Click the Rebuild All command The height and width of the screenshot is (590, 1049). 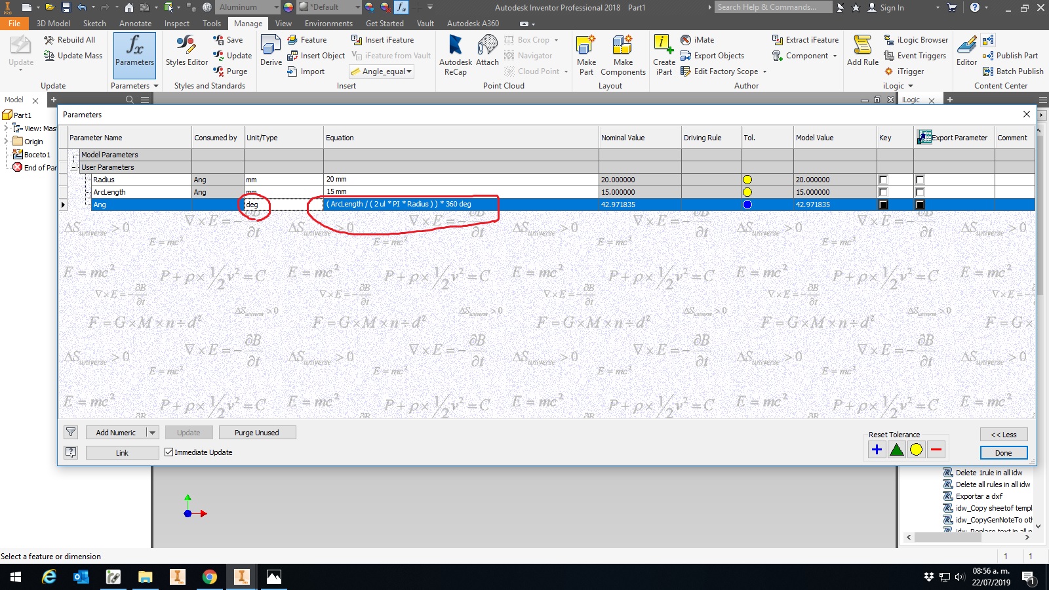69,40
